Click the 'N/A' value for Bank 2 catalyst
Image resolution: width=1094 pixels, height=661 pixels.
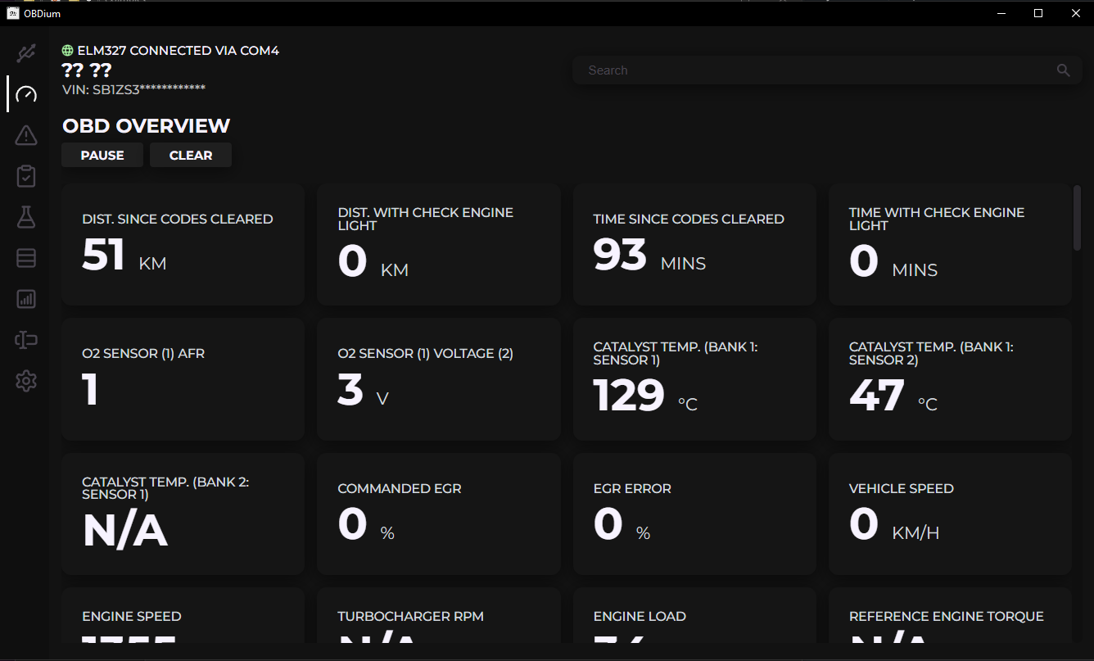pyautogui.click(x=125, y=532)
